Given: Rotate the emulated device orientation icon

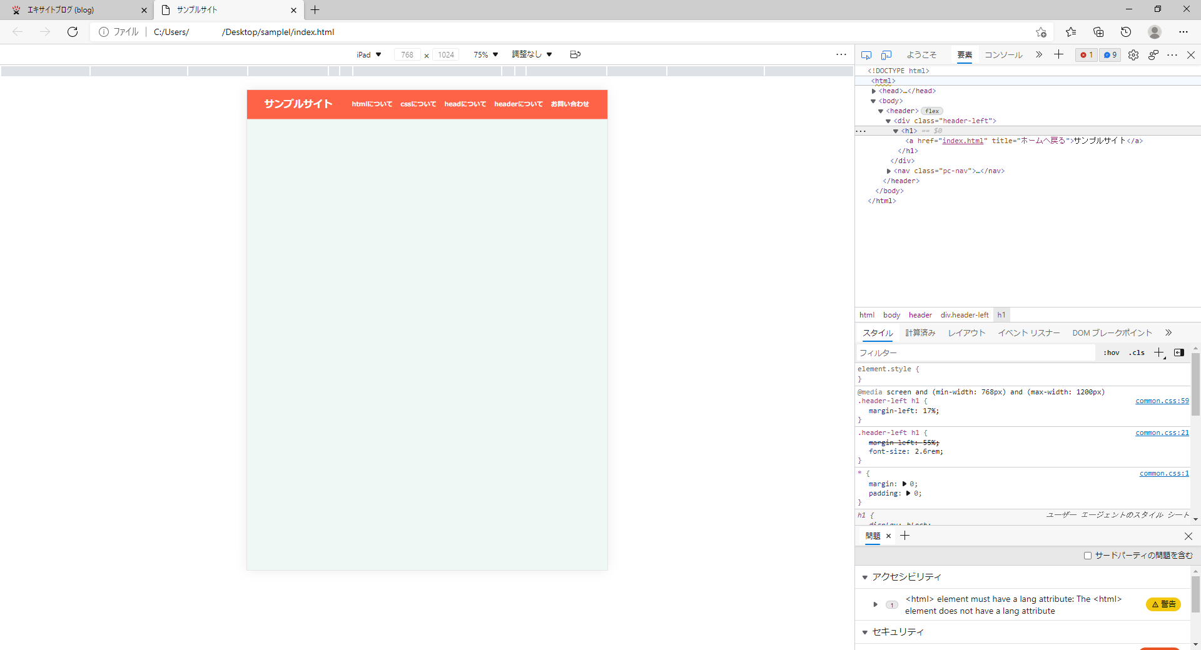Looking at the screenshot, I should tap(575, 54).
